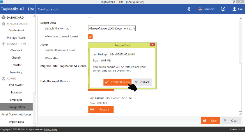Screen dimensions: 245x132
Task: Go to Checkout in the sidebar
Action: (16, 50)
